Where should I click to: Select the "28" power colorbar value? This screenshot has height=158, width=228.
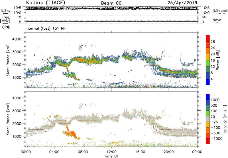coord(213,42)
